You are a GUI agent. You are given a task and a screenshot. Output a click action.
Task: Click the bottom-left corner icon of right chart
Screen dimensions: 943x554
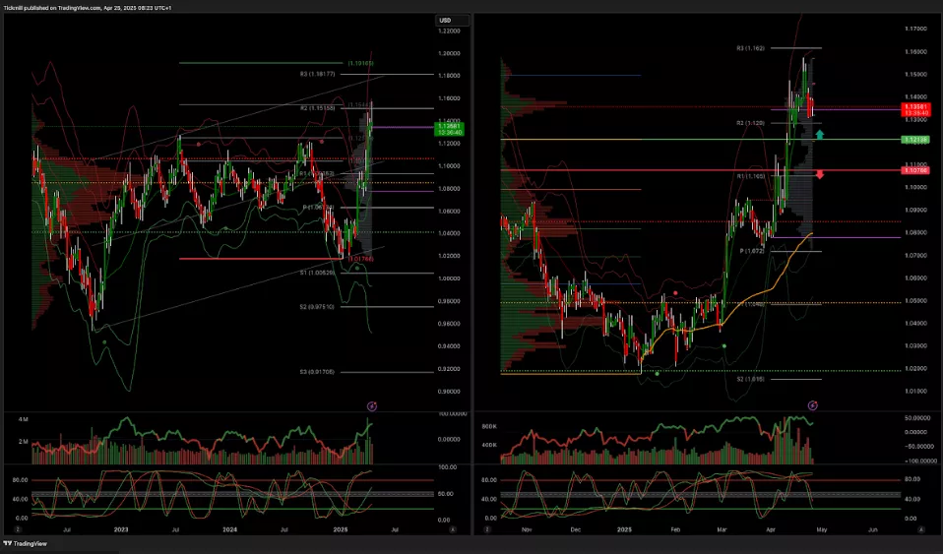point(487,529)
